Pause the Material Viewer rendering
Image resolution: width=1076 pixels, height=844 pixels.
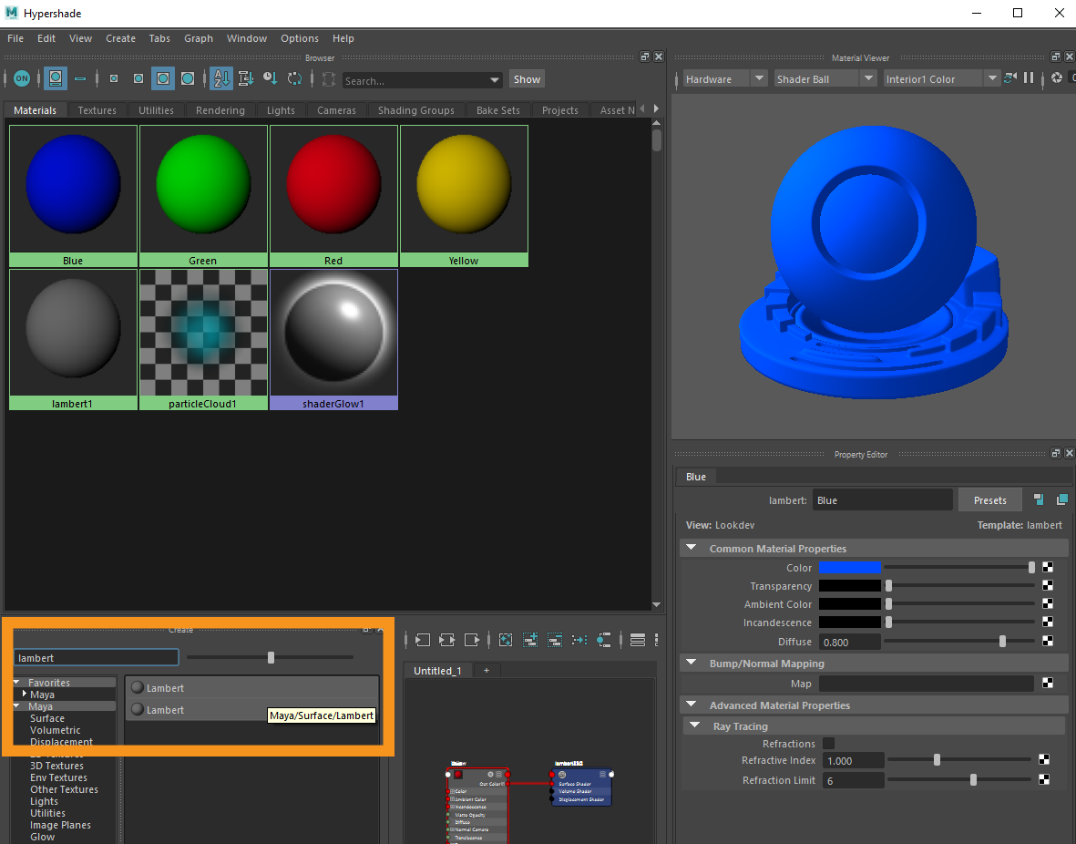1029,78
